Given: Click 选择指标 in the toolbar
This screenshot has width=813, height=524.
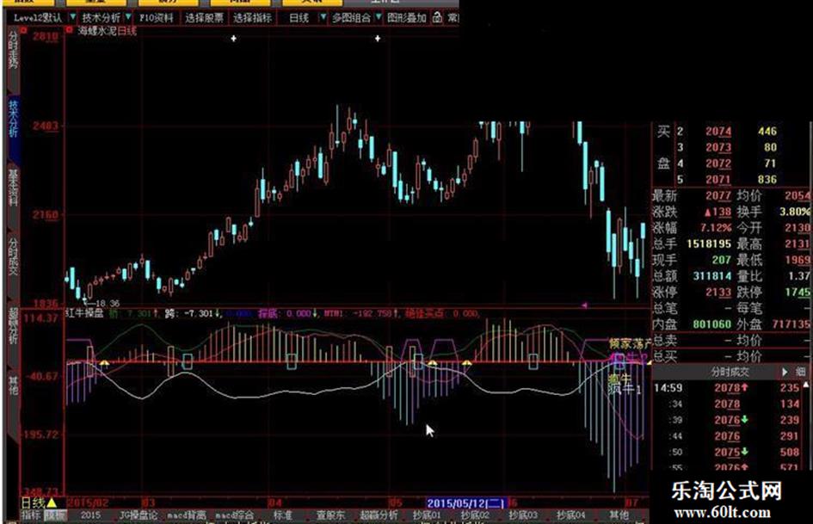Looking at the screenshot, I should point(252,18).
